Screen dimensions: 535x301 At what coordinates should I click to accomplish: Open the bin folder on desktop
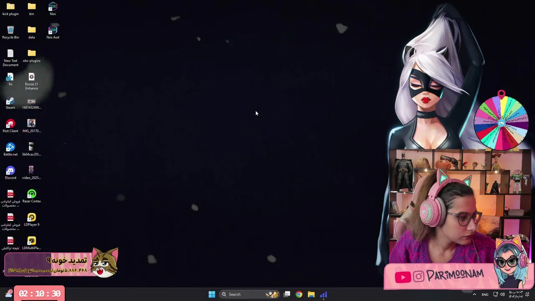pyautogui.click(x=31, y=9)
